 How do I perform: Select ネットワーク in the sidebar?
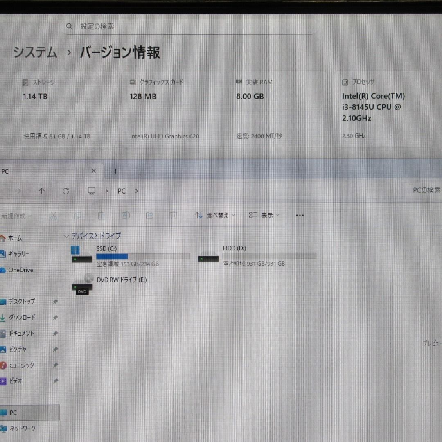22,428
